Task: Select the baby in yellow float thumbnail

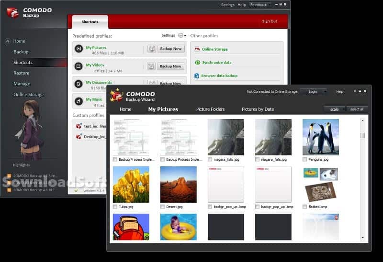Action: tap(179, 227)
